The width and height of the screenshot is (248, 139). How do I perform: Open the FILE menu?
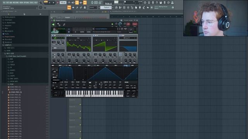pos(4,3)
